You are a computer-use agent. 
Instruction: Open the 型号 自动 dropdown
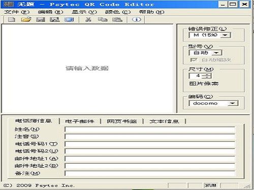tap(216, 53)
